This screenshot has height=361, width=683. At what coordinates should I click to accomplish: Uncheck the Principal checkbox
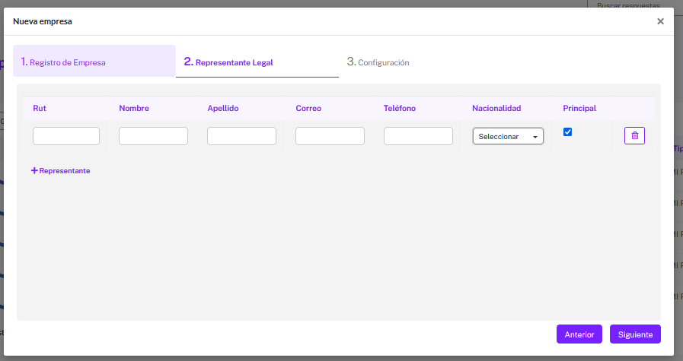pos(567,132)
